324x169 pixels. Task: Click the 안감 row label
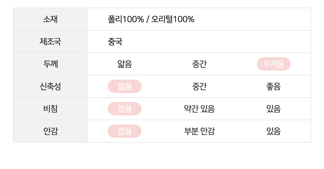pyautogui.click(x=50, y=131)
